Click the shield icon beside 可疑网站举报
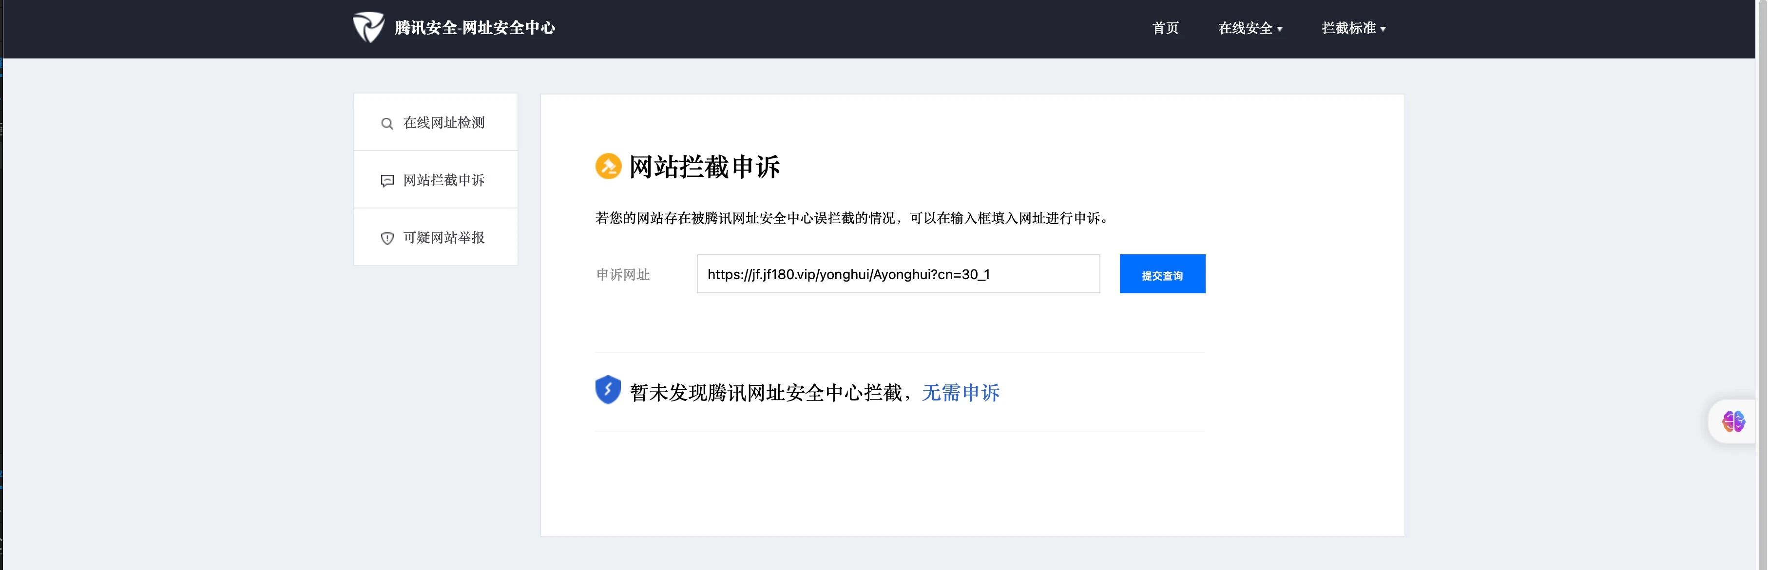1768x570 pixels. click(387, 238)
